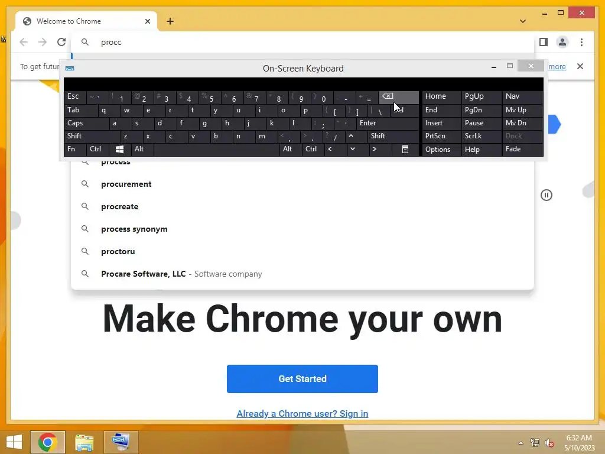Image resolution: width=605 pixels, height=454 pixels.
Task: Click the Help key on keyboard
Action: (x=482, y=150)
